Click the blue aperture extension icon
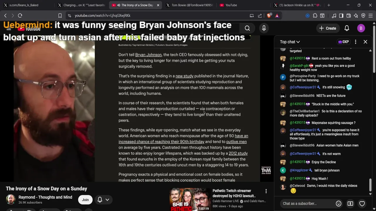 308,16
